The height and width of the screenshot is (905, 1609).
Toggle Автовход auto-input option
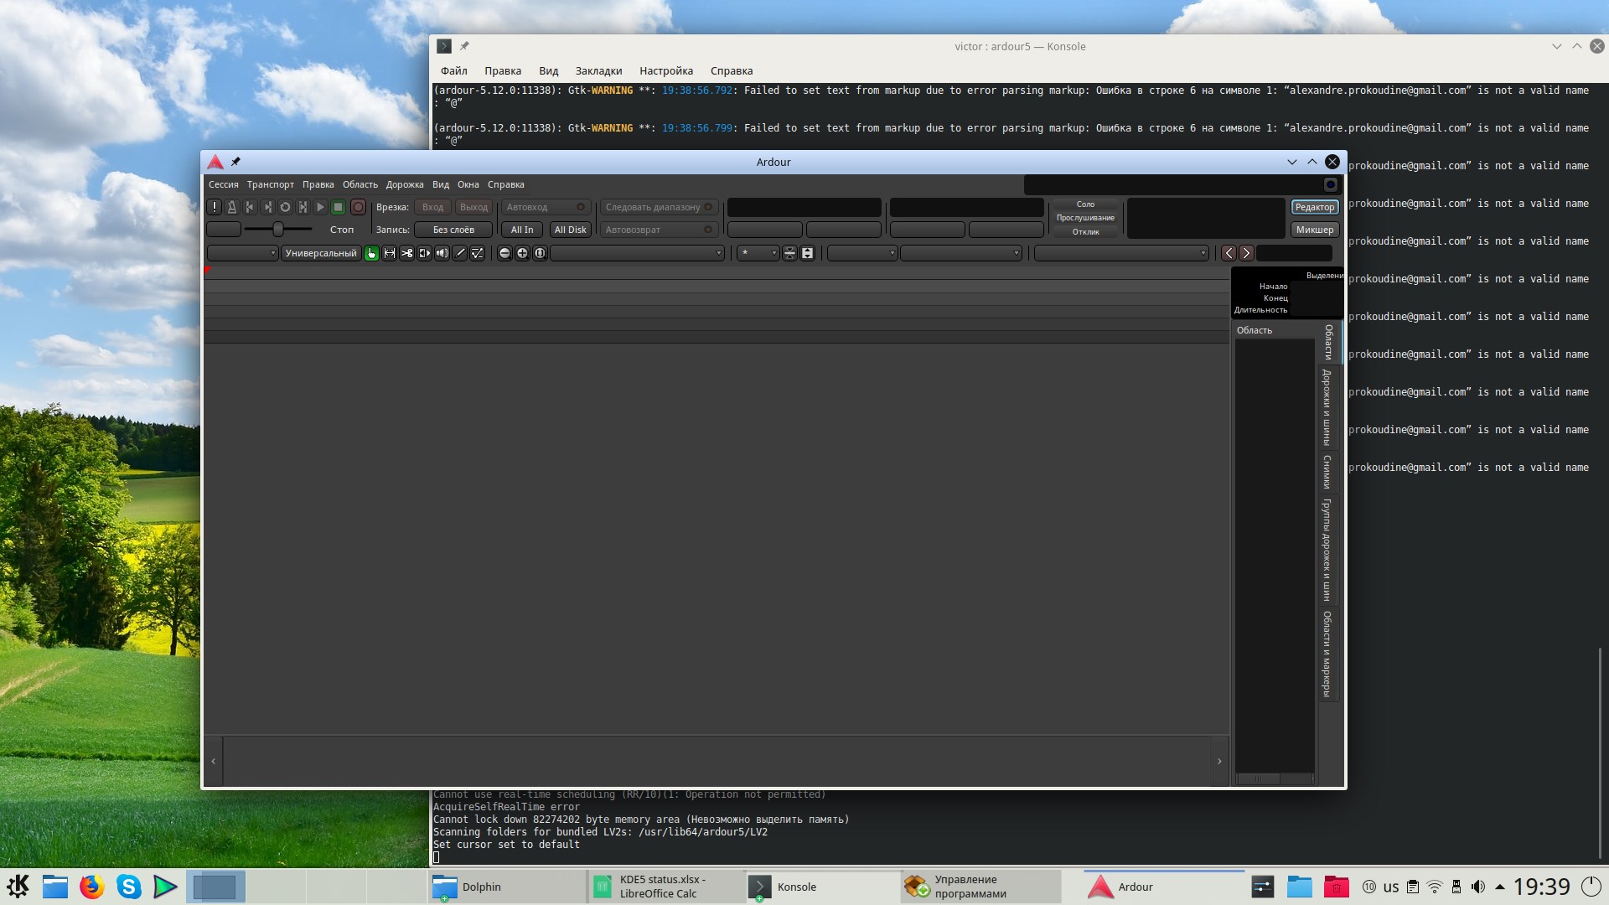[x=546, y=207]
